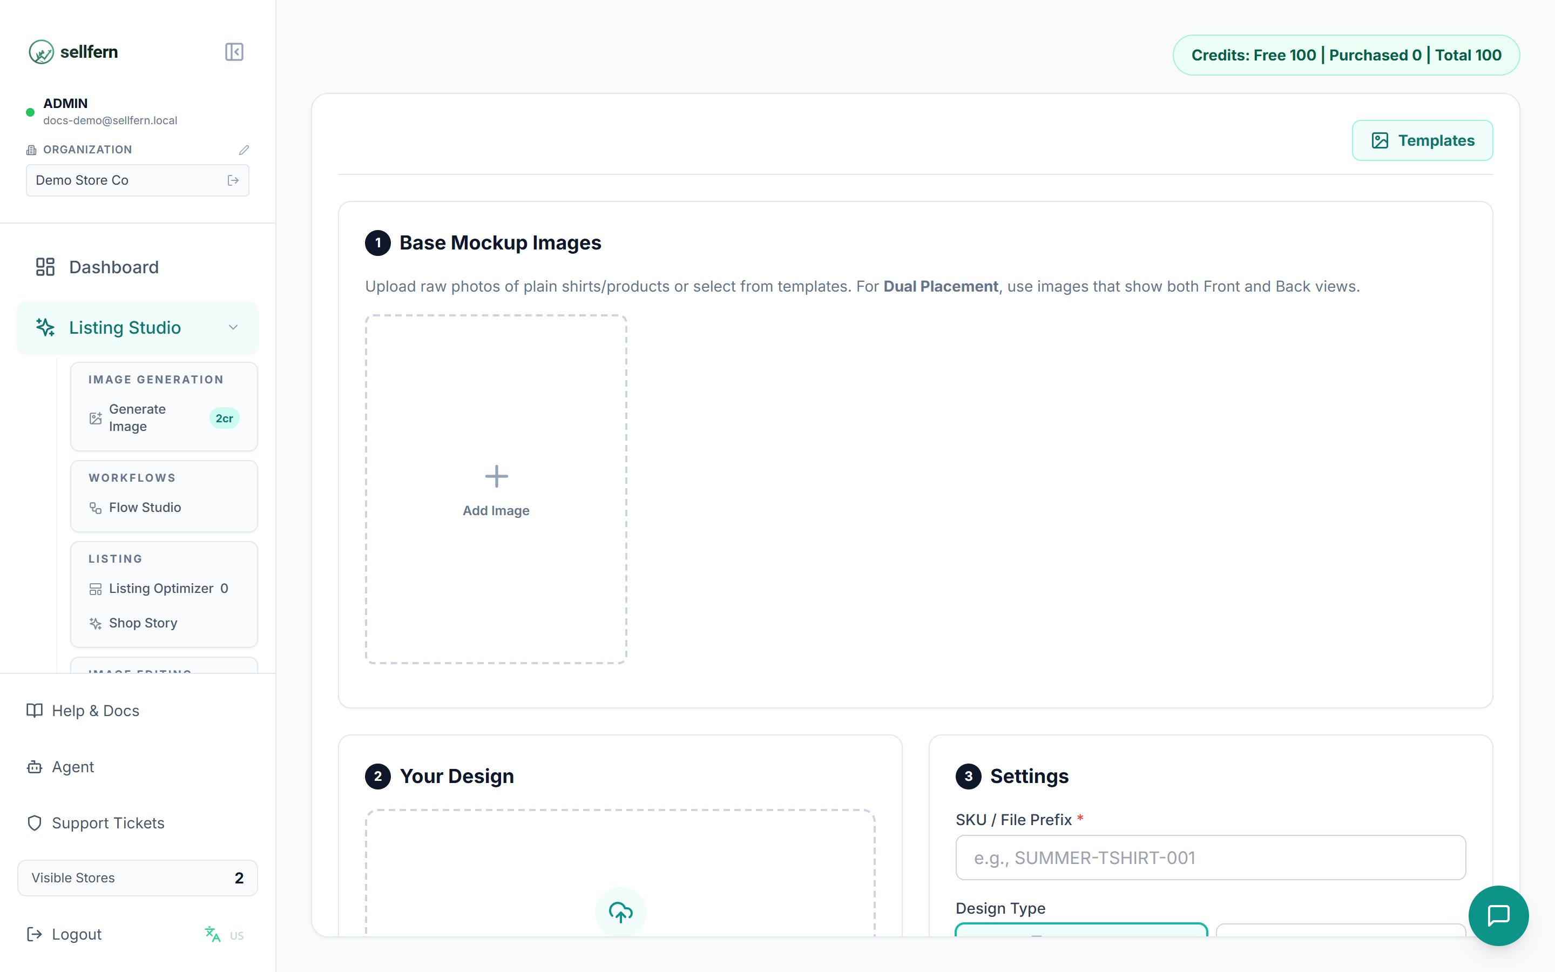Click the cloud upload icon in Your Design

(x=621, y=913)
